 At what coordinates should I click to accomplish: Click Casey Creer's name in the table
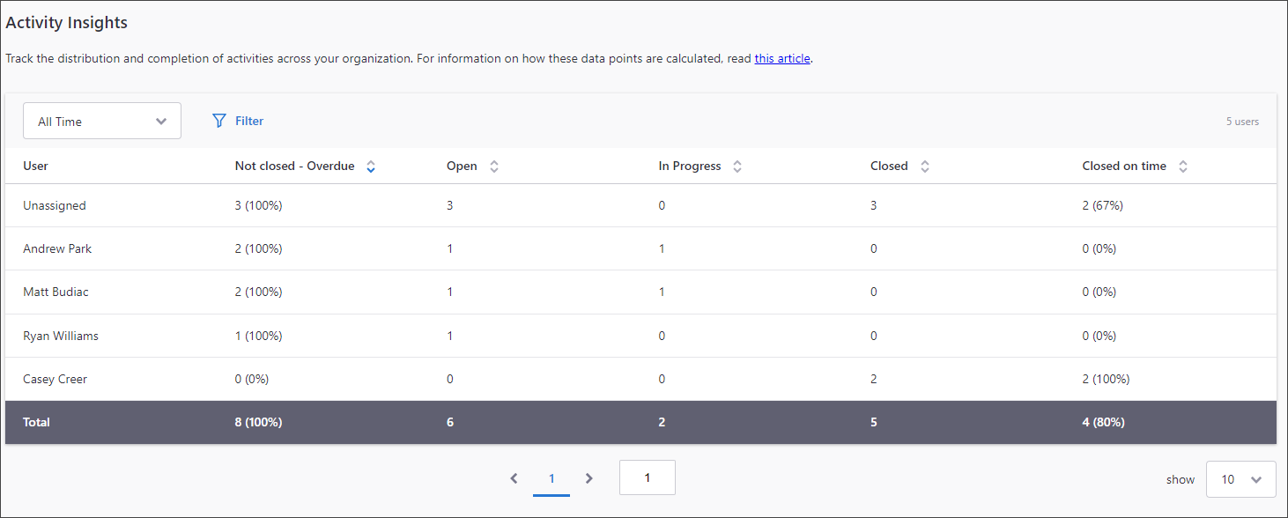[x=55, y=379]
